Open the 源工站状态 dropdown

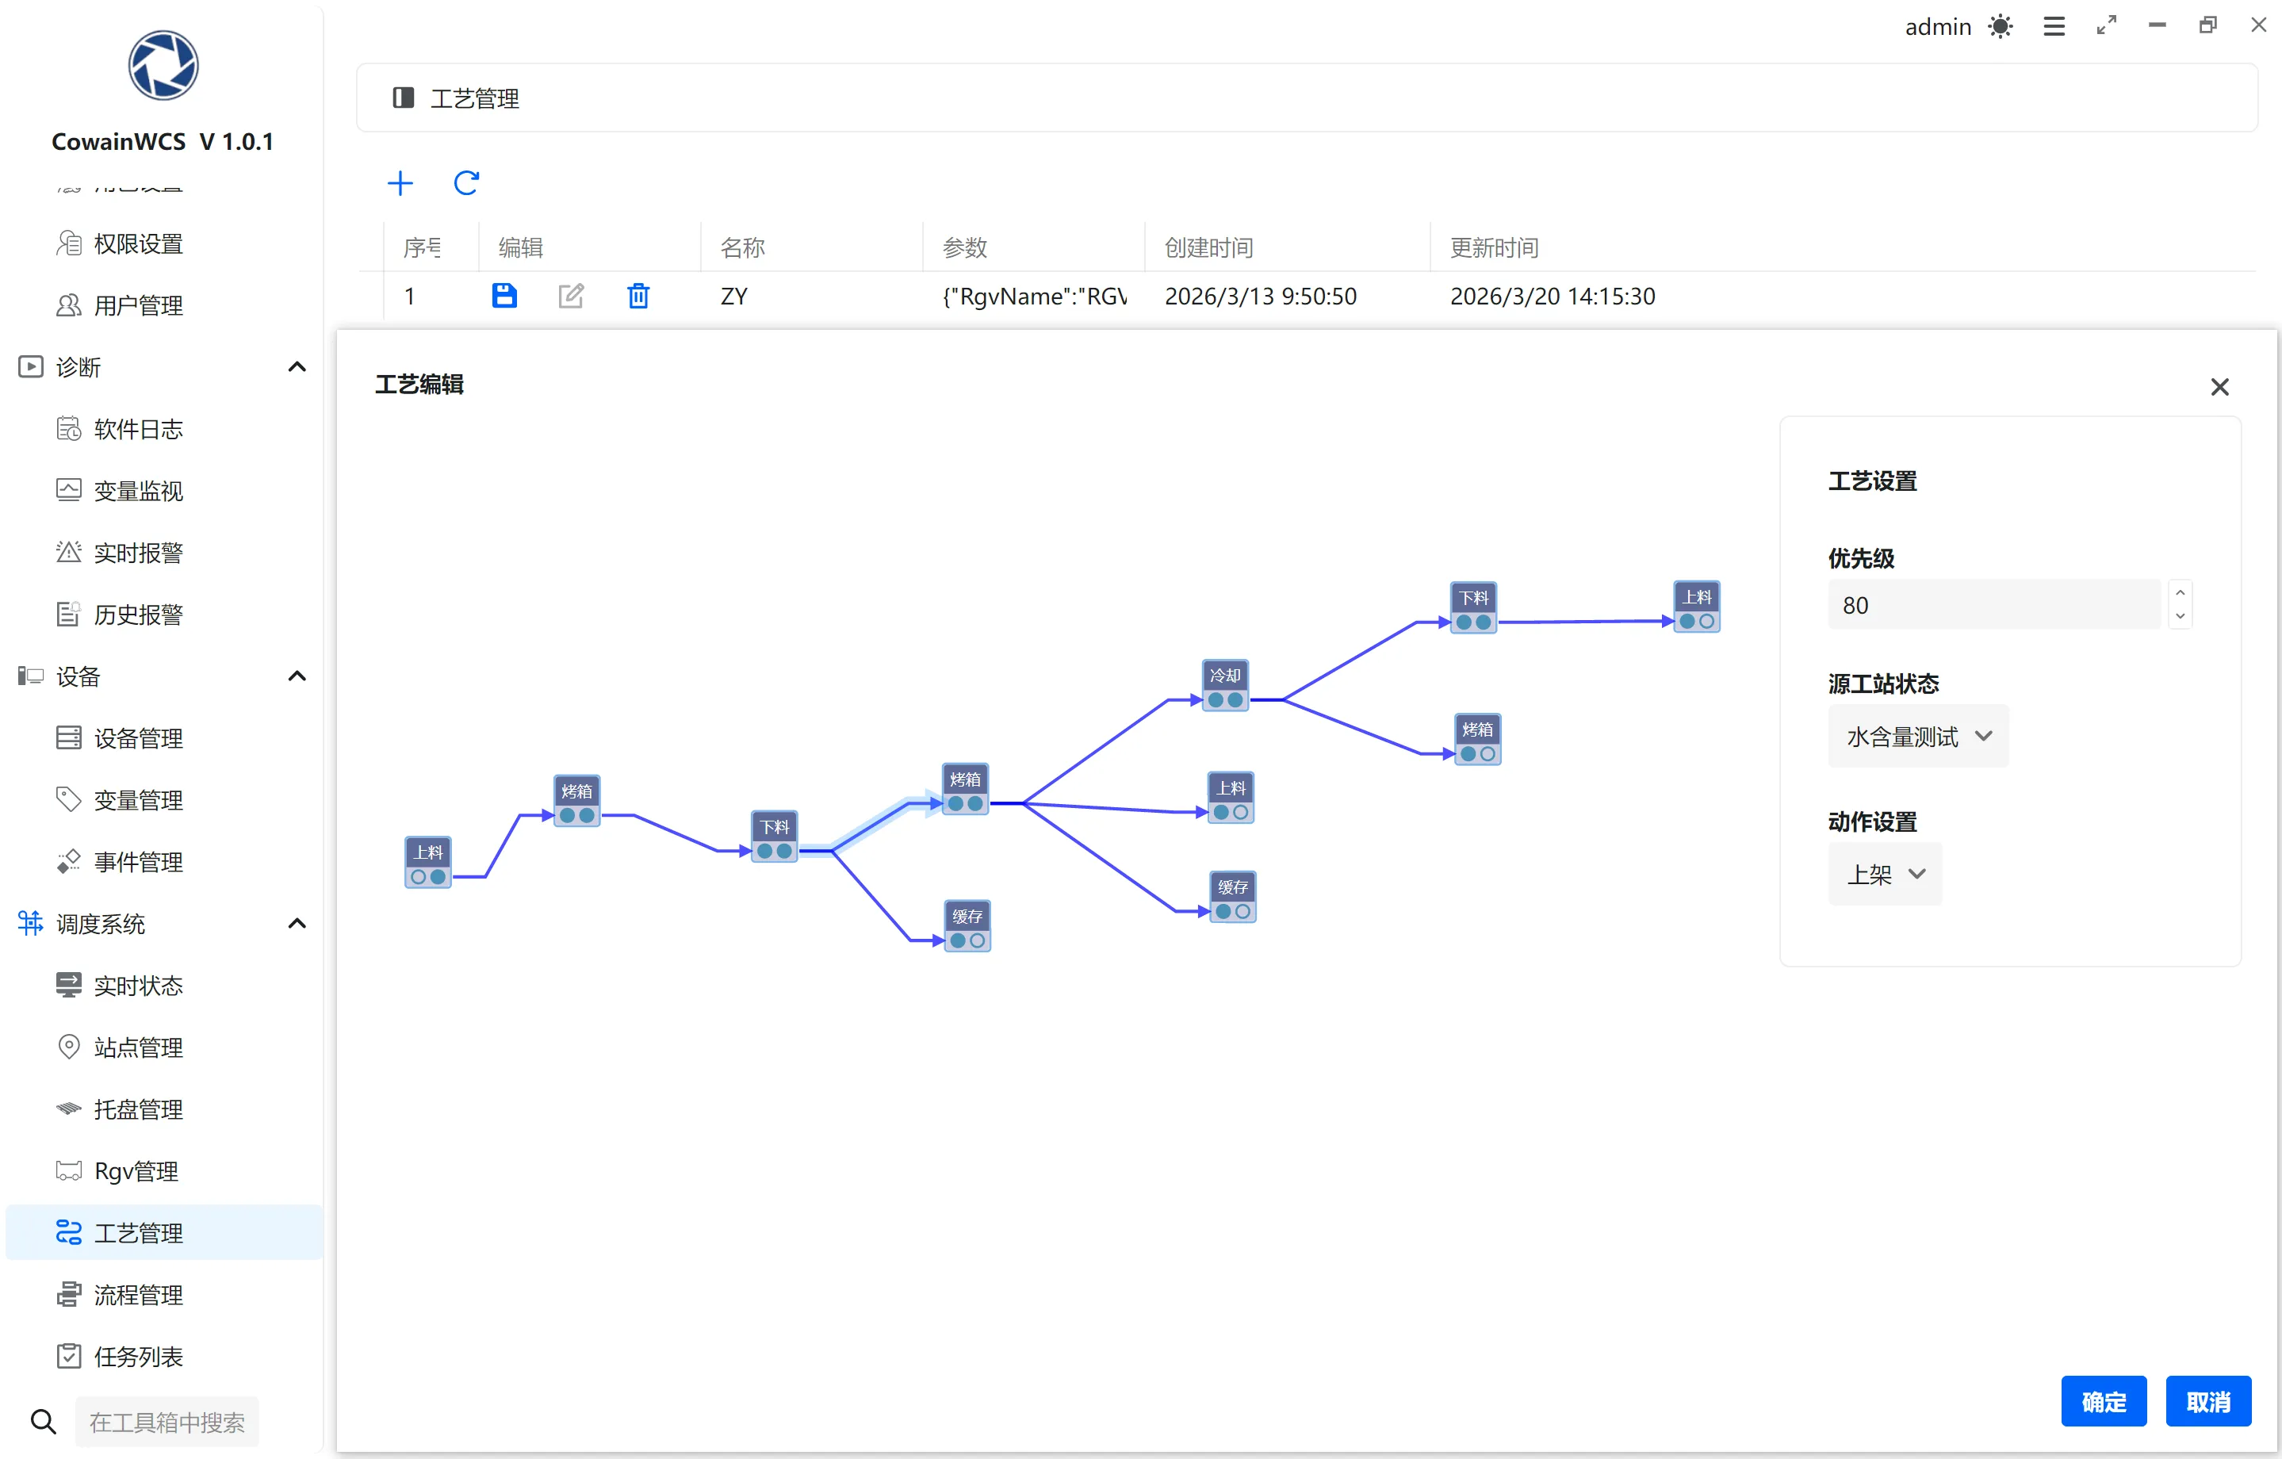[x=1918, y=736]
